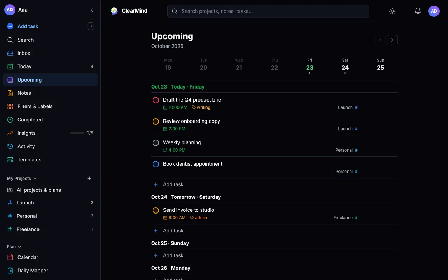Click the Completed checkmark circle icon
This screenshot has height=280, width=448.
10,120
